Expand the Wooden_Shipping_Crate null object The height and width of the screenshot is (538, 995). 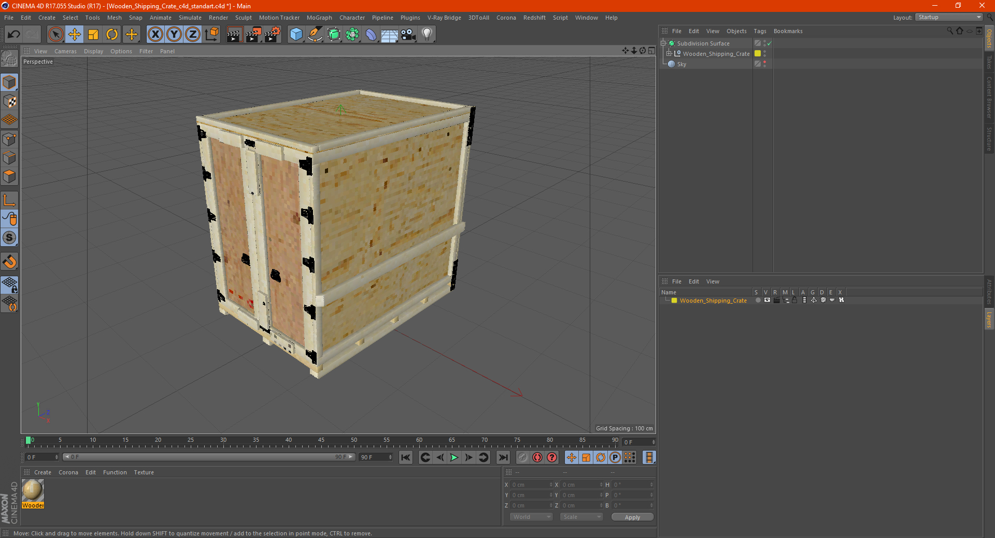tap(669, 53)
